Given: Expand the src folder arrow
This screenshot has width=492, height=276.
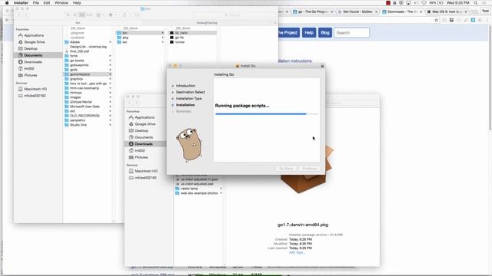Looking at the screenshot, I should click(x=162, y=42).
